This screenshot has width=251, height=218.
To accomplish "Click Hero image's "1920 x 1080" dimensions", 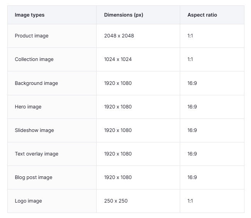I will click(118, 107).
